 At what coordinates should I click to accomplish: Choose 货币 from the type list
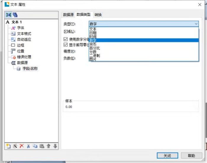coord(144,44)
